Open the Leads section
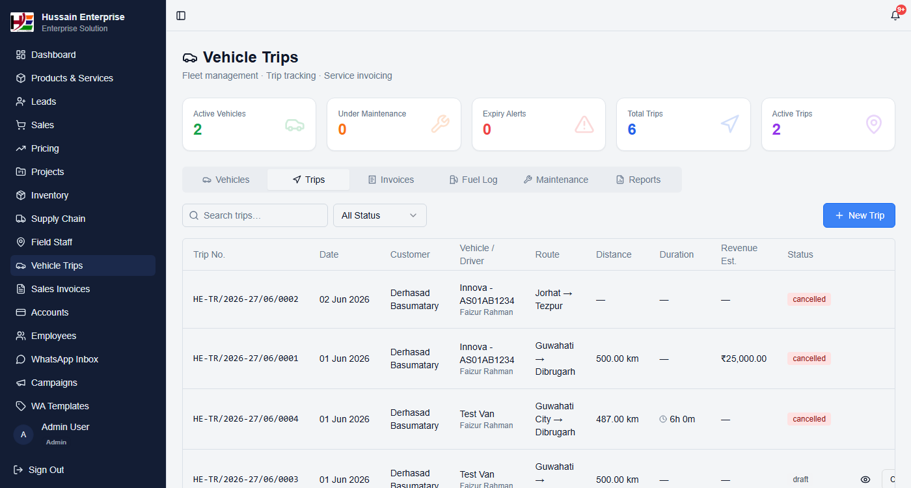Screen dimensions: 911x488 (83, 102)
